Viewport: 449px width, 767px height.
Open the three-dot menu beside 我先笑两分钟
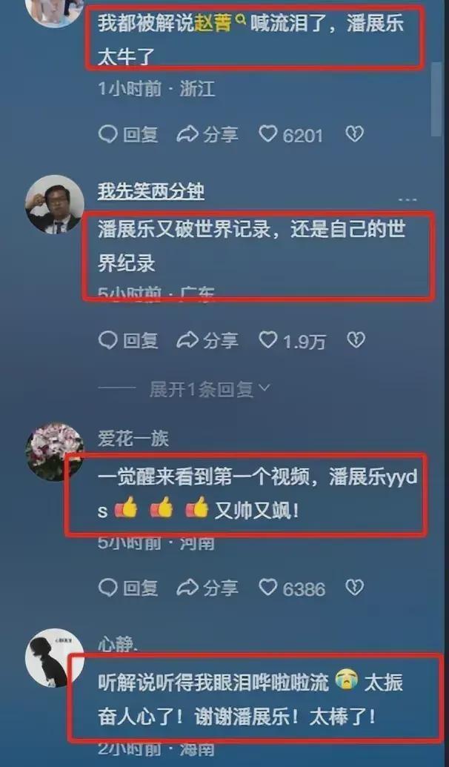tap(407, 200)
